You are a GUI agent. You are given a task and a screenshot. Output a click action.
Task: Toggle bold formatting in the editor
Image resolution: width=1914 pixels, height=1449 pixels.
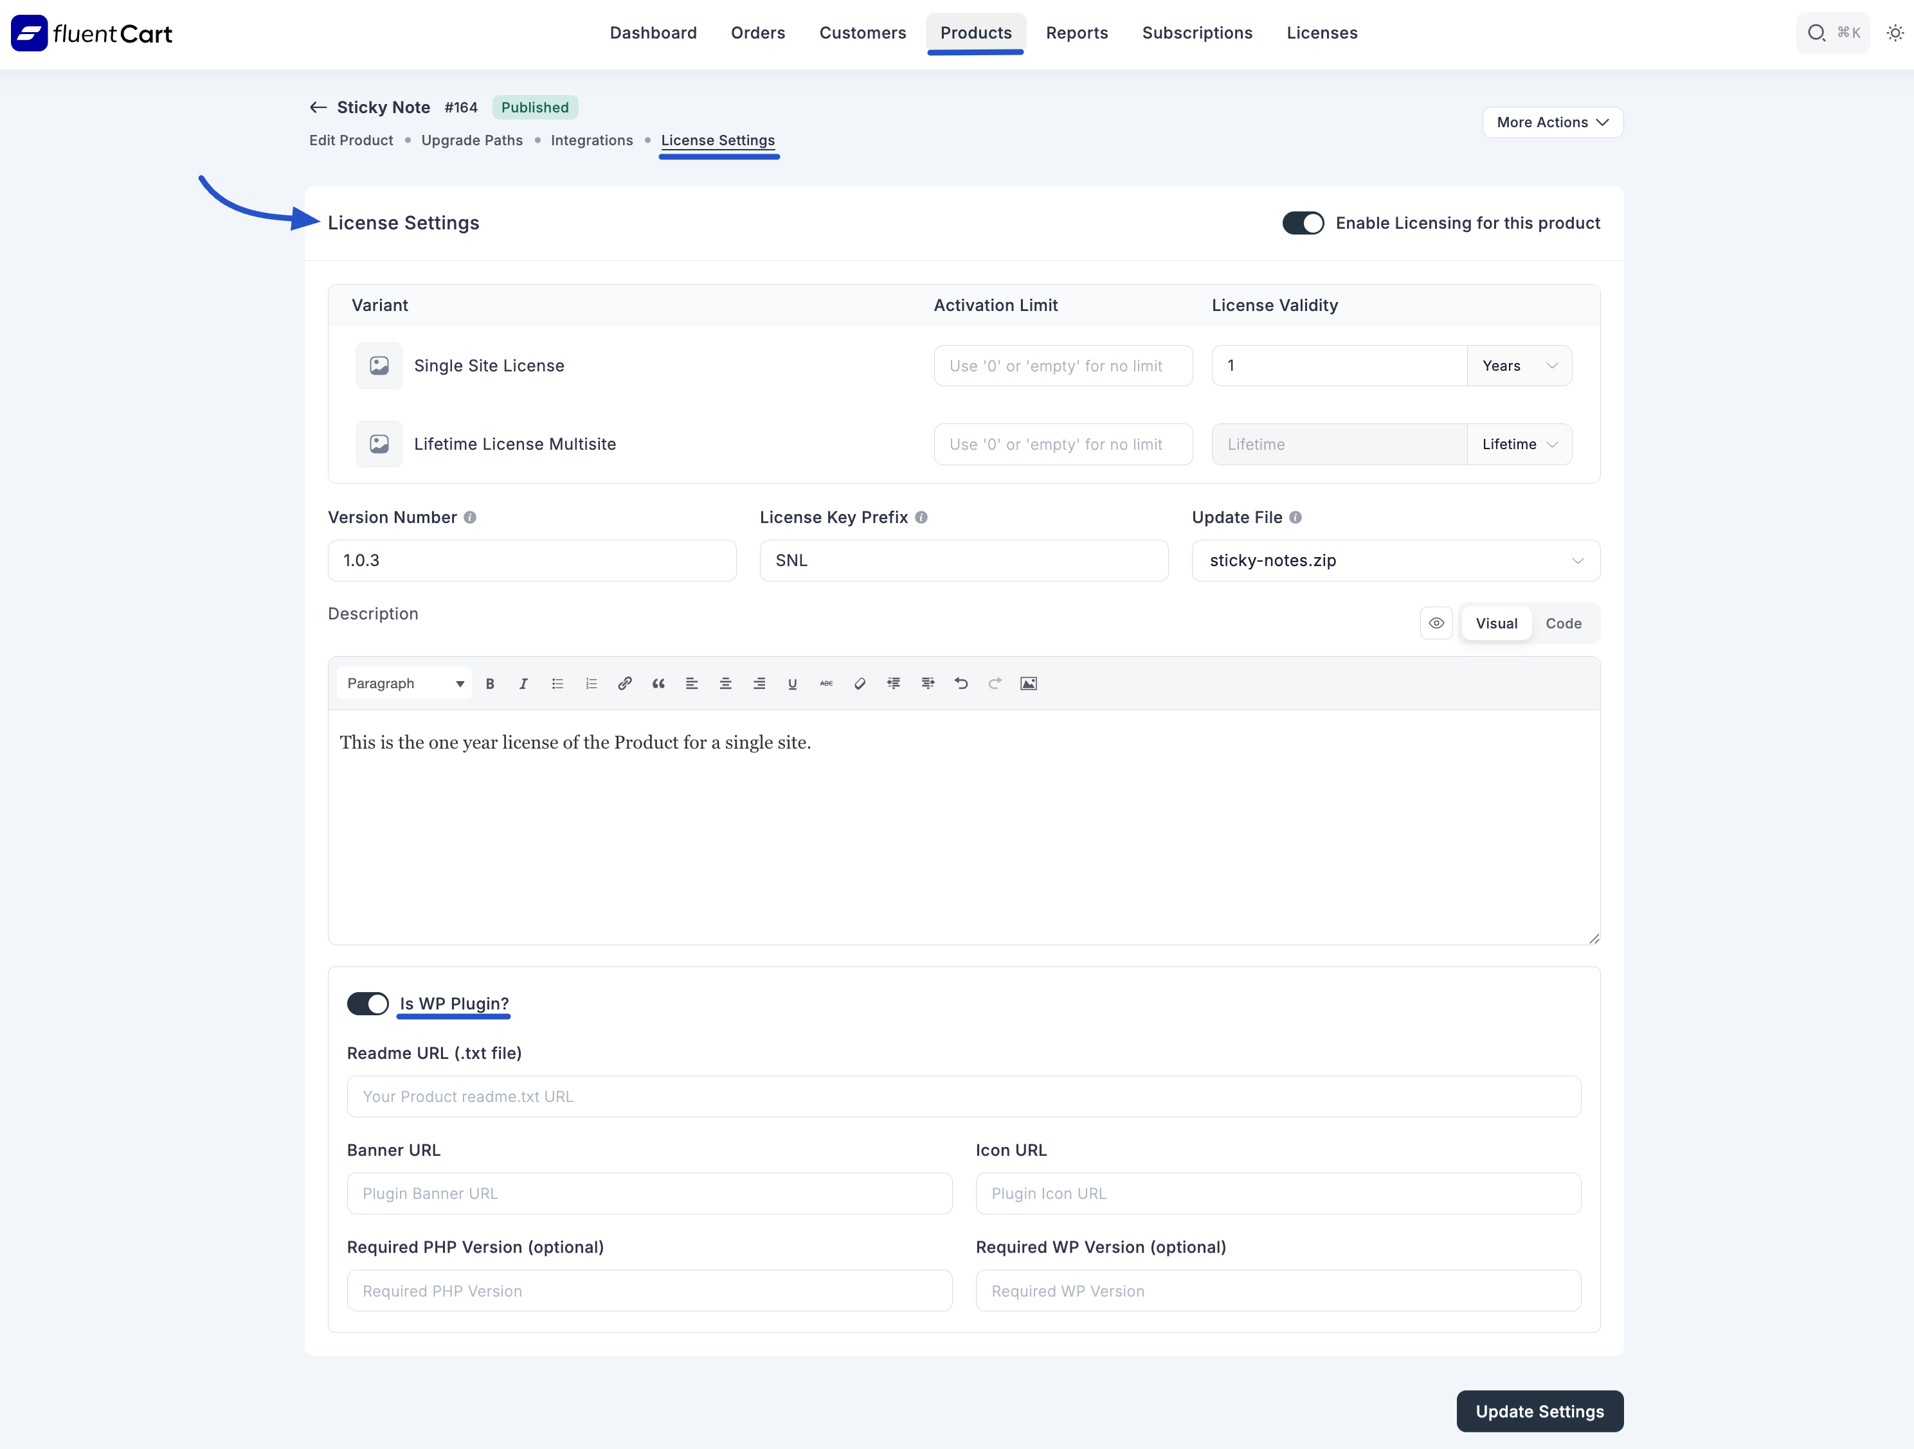[490, 683]
